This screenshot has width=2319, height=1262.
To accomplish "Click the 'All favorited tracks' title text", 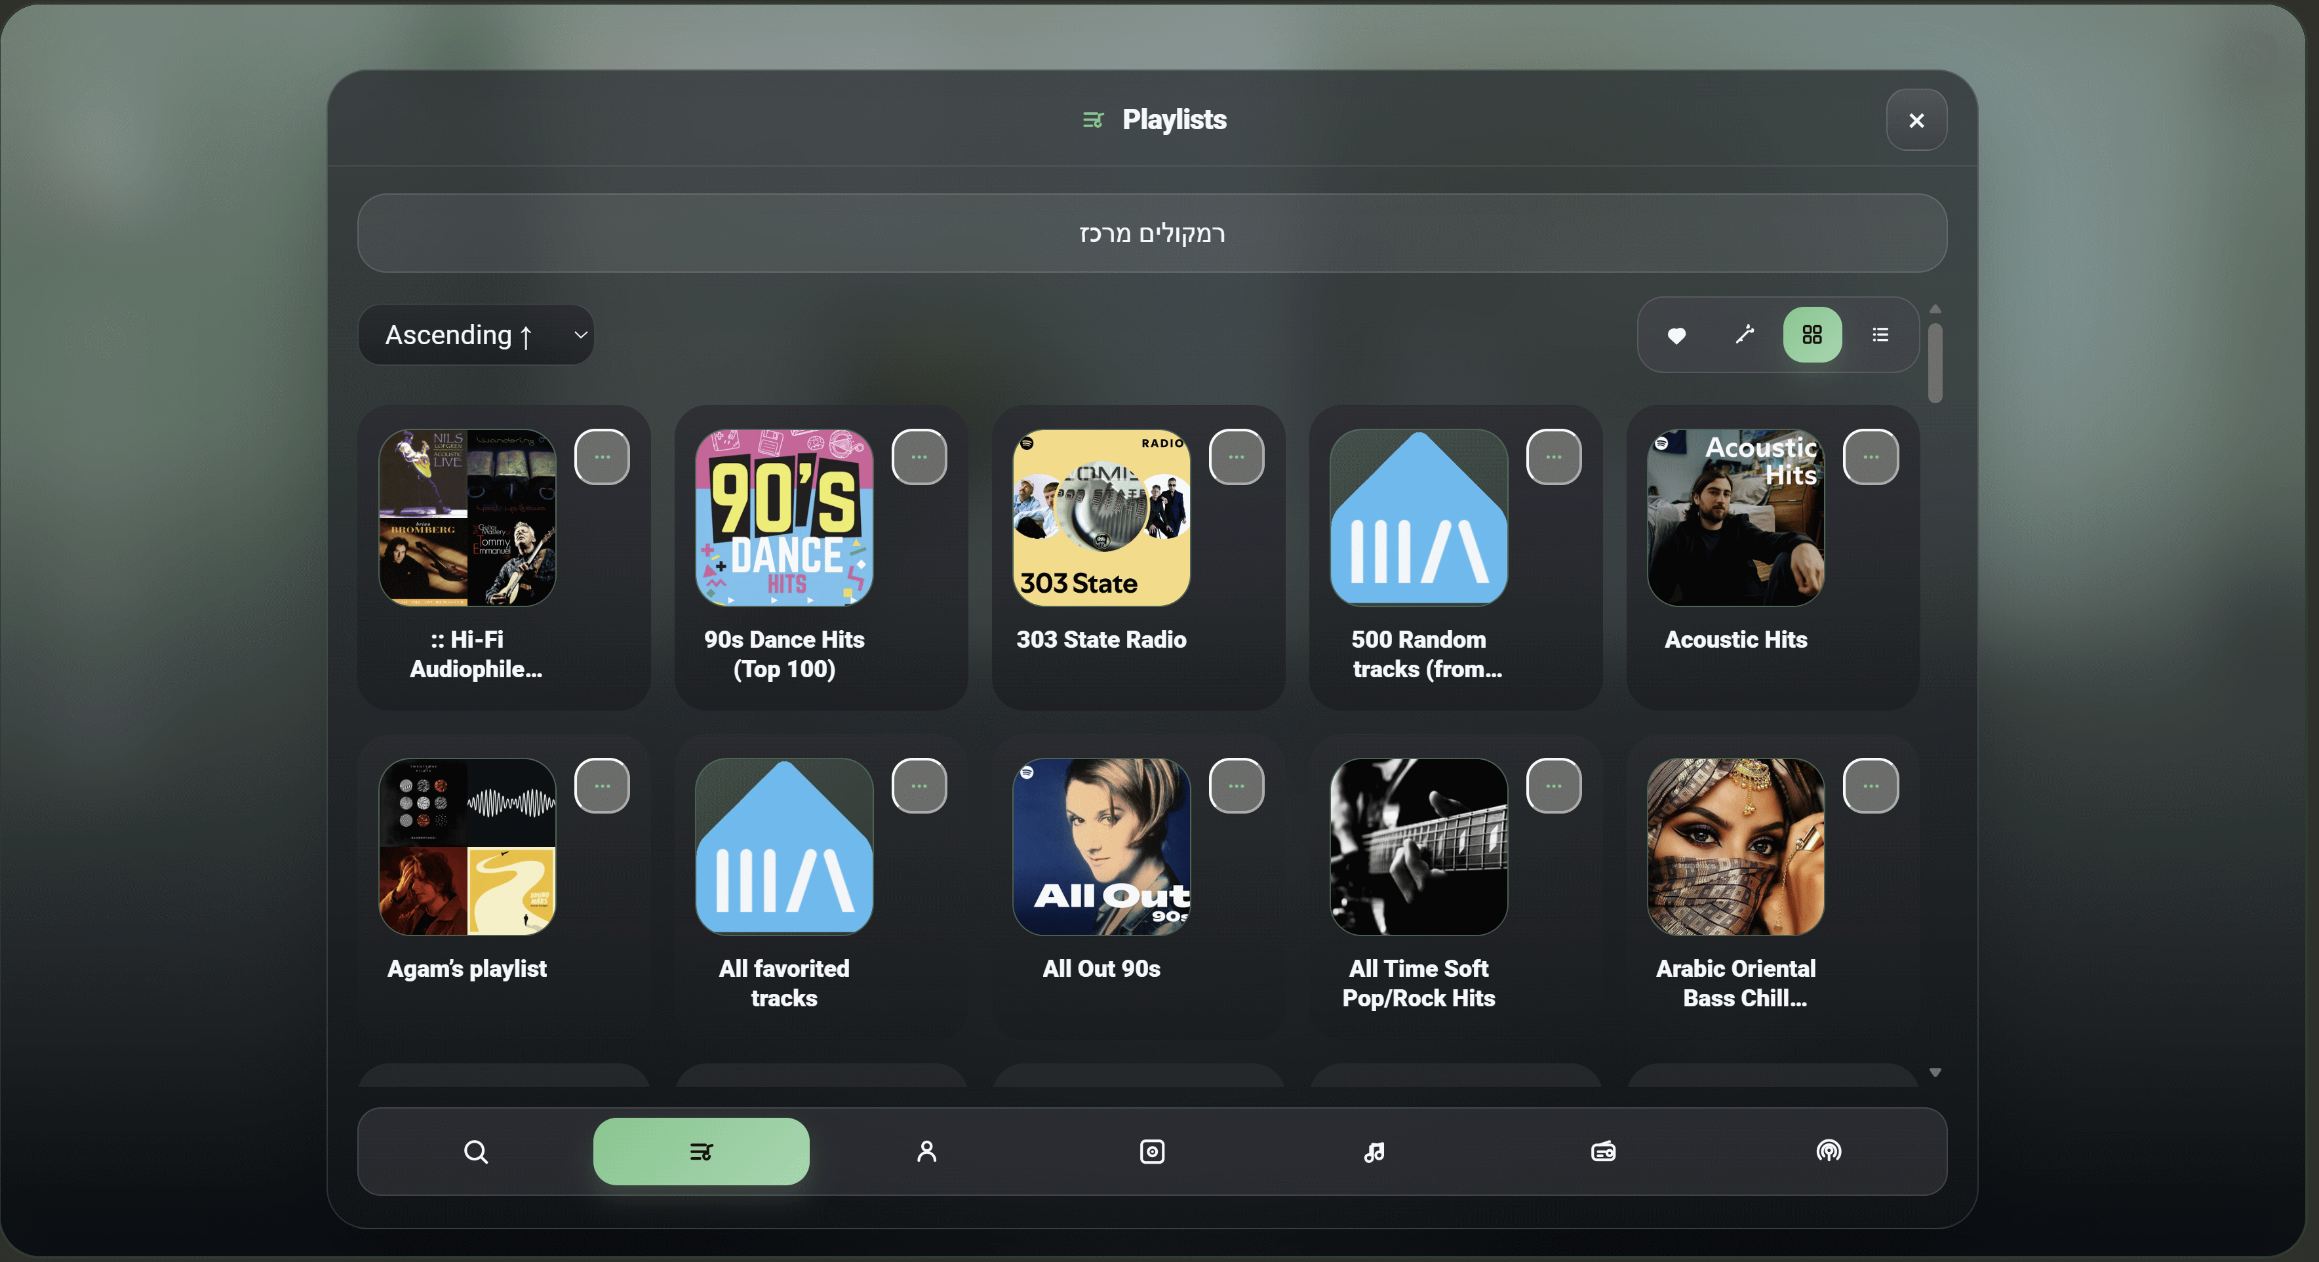I will coord(784,983).
